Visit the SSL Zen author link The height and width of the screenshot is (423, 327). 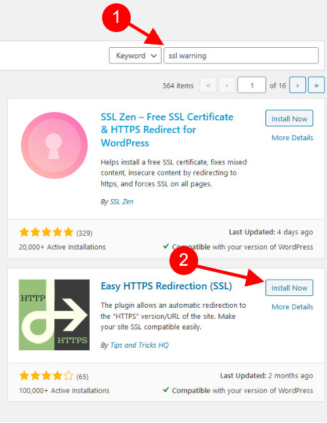click(122, 202)
